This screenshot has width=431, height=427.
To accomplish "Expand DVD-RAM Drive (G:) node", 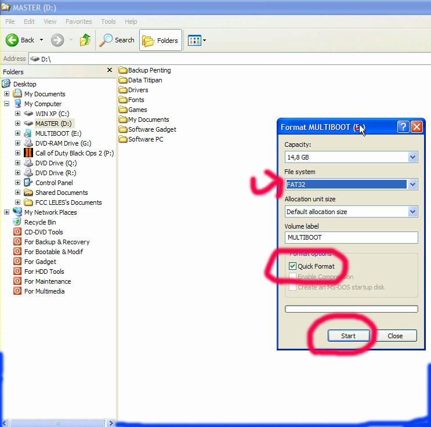I will [x=17, y=143].
